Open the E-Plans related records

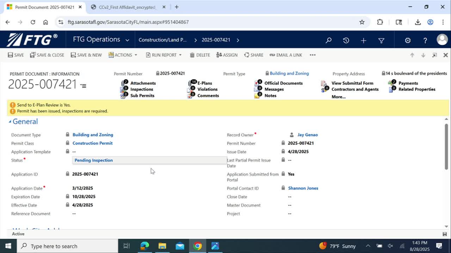pyautogui.click(x=204, y=83)
